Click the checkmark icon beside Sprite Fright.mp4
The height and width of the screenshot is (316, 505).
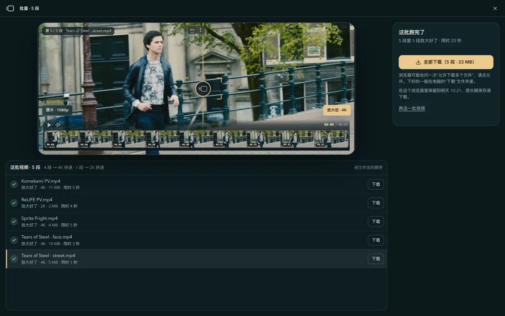point(14,221)
